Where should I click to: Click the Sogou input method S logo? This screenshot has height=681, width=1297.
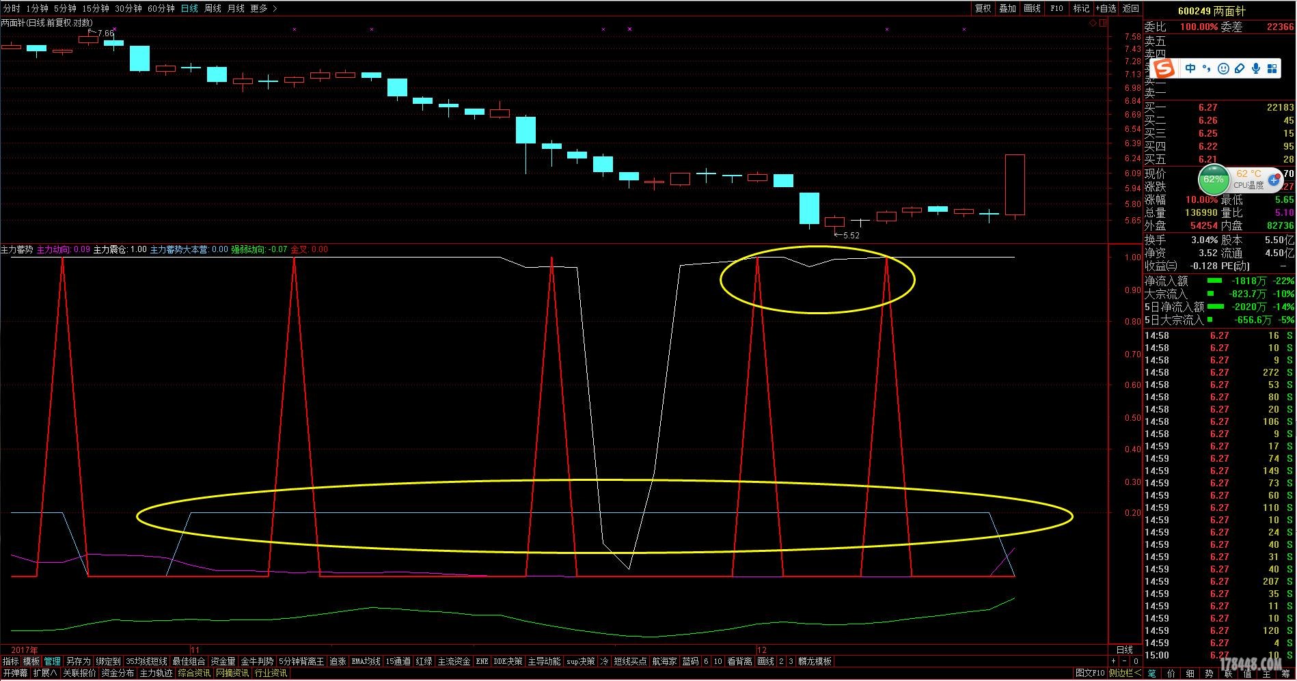(1164, 68)
